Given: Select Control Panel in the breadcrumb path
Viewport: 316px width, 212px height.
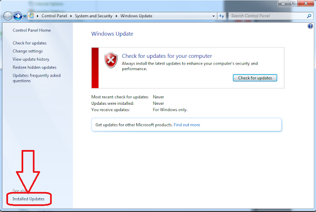Looking at the screenshot, I should pyautogui.click(x=54, y=16).
